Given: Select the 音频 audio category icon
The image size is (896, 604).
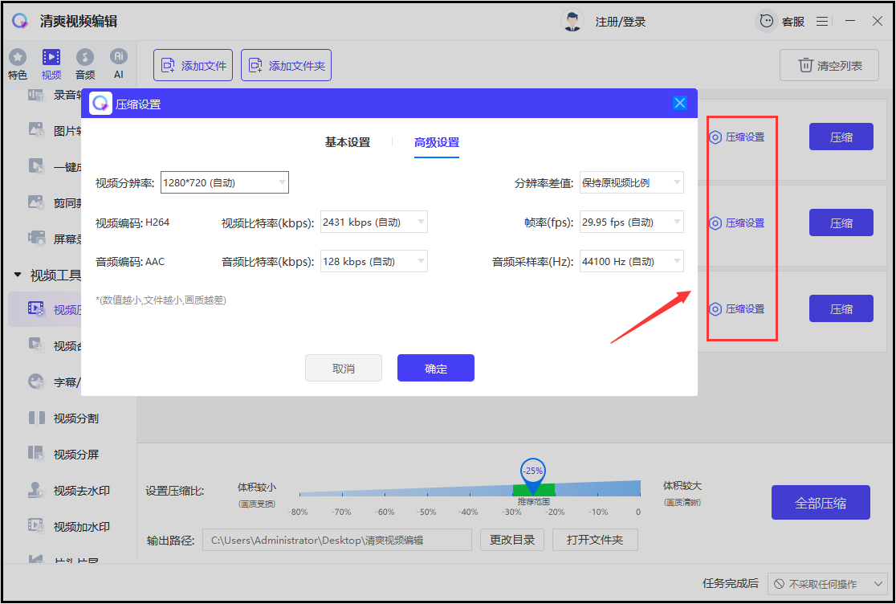Looking at the screenshot, I should click(x=85, y=57).
